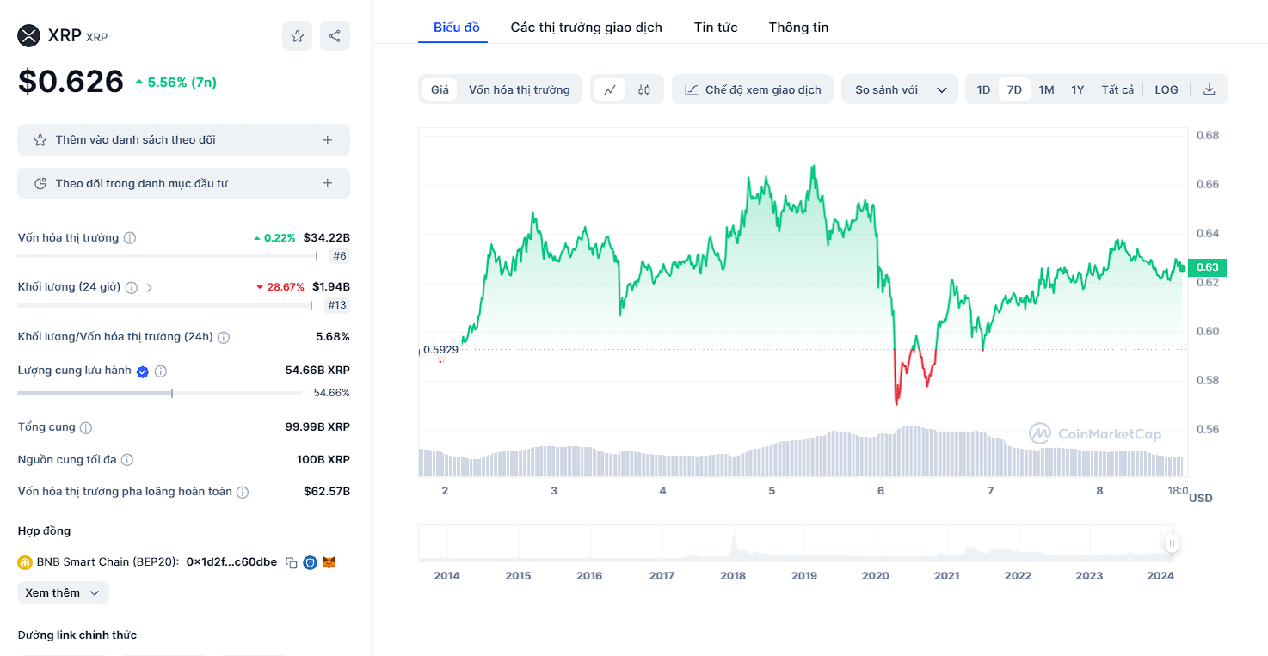
Task: Select the 1Y time range
Action: (1078, 89)
